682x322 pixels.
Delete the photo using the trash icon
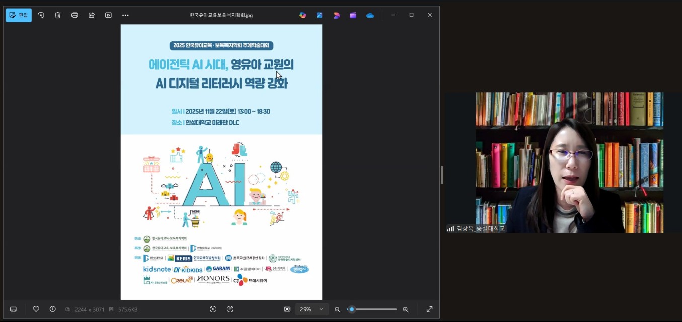(x=58, y=15)
